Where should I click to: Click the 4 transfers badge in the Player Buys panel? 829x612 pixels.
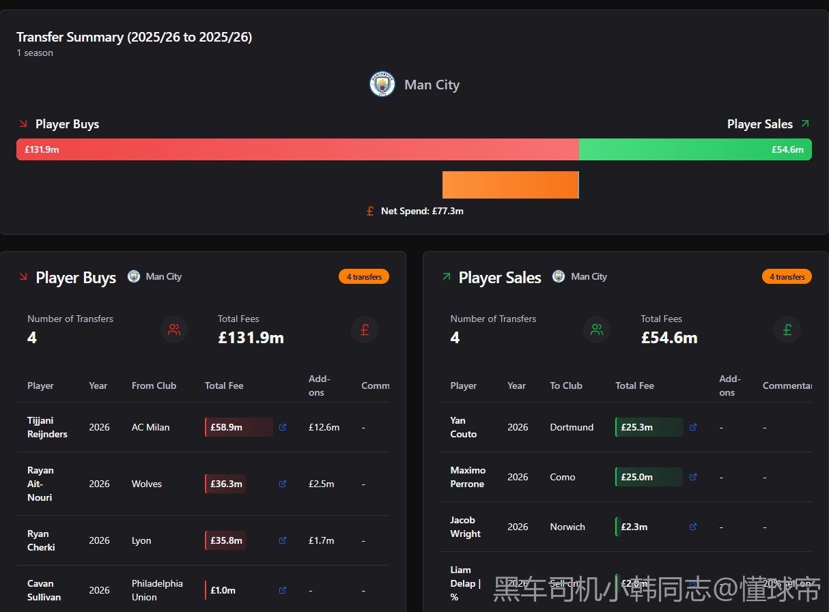pos(364,276)
